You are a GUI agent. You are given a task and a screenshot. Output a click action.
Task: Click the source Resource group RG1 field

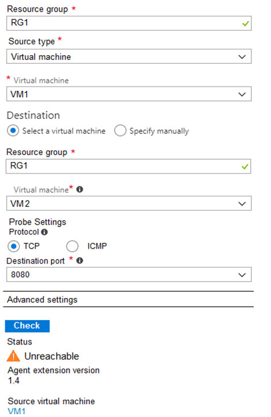tap(129, 23)
